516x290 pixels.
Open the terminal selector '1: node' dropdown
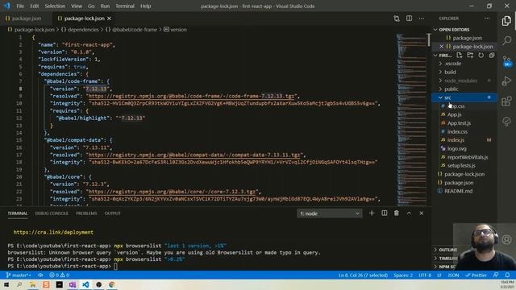[330, 213]
